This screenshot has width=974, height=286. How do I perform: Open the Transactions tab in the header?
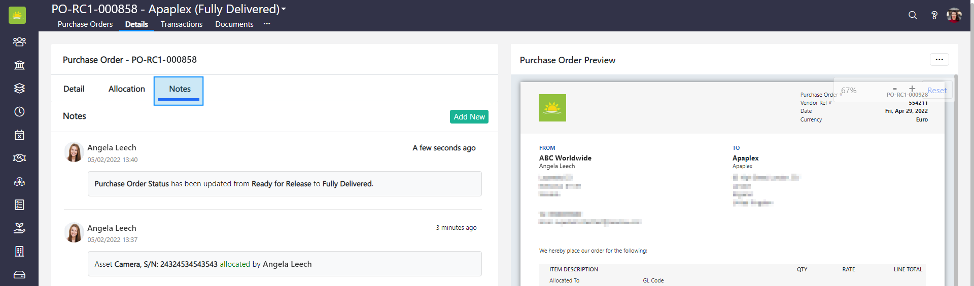[x=181, y=24]
